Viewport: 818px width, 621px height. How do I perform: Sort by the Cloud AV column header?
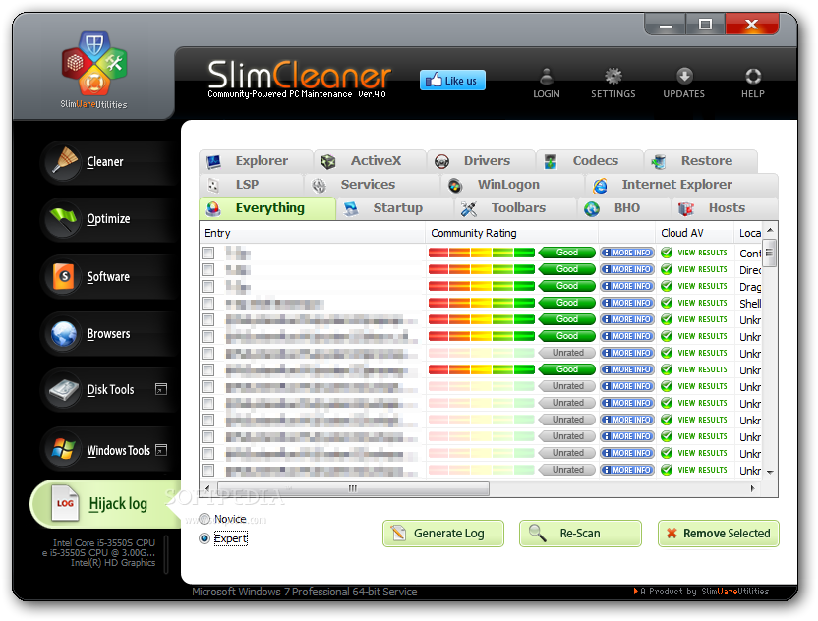click(x=694, y=233)
